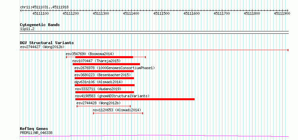Click the RefSeq Genes track title
This screenshot has height=140, width=298.
point(34,129)
